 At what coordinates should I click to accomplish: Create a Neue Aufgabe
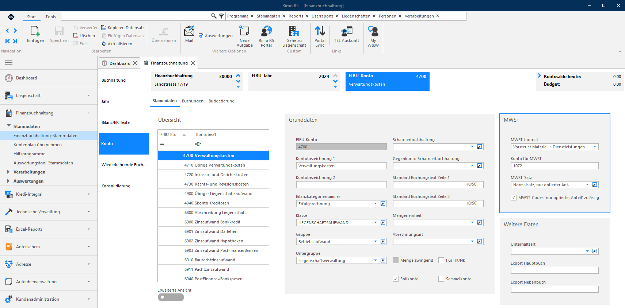244,36
